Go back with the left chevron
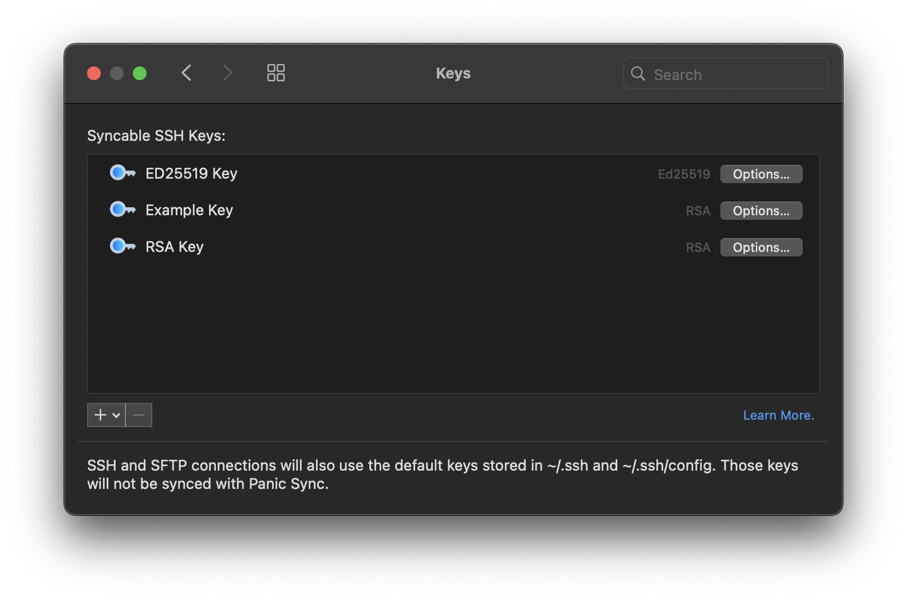The width and height of the screenshot is (907, 600). tap(186, 73)
